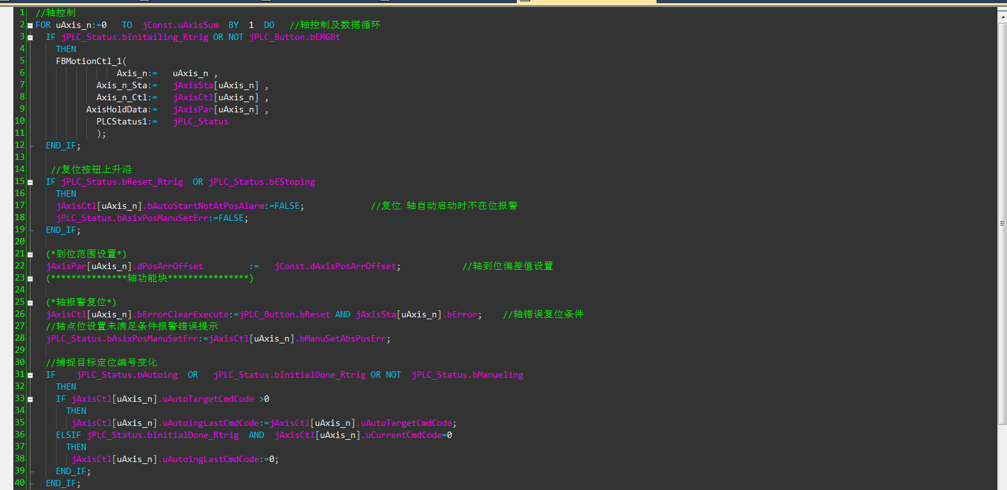Click the splitter grip on the right edge
Viewport: 1007px width, 490px height.
pos(1003,223)
